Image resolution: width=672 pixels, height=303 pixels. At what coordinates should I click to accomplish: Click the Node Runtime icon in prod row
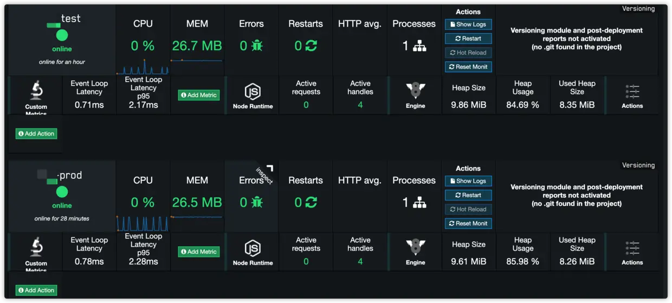[x=253, y=248]
